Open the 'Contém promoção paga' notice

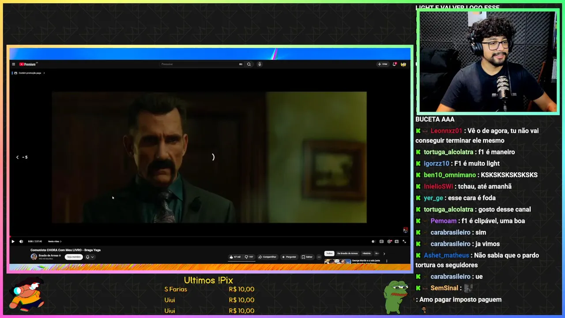(x=29, y=73)
